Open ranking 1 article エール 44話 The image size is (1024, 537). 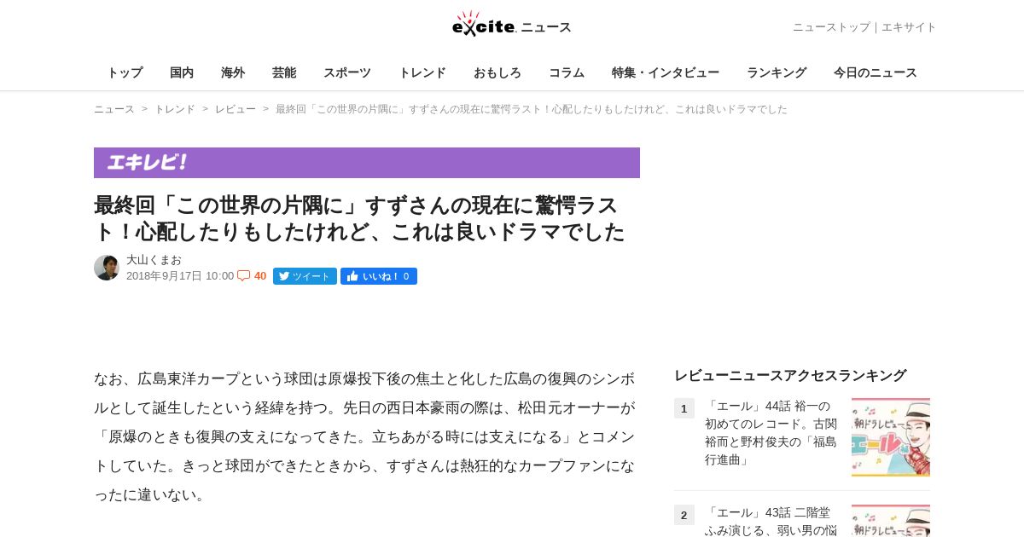(x=771, y=433)
